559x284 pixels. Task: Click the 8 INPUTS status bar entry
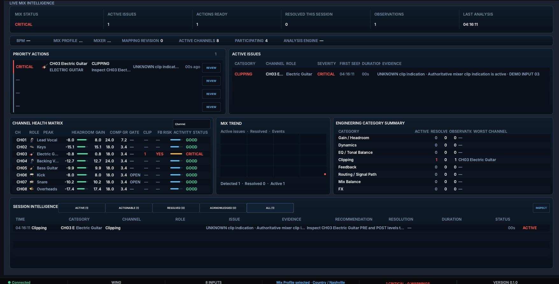[x=214, y=282]
